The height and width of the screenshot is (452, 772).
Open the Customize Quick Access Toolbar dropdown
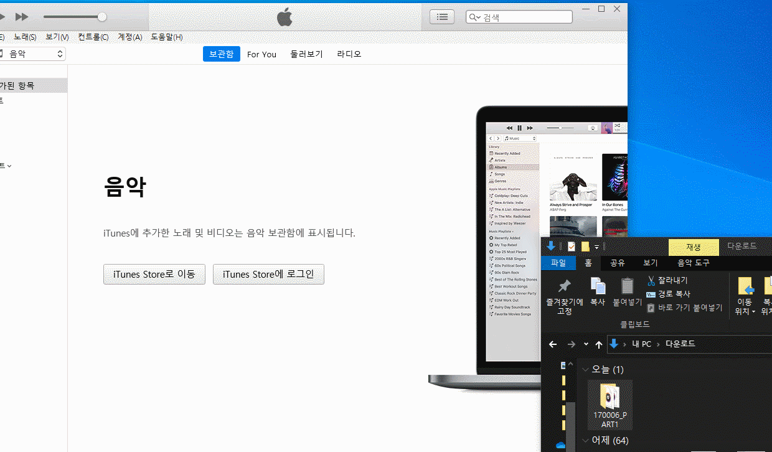(x=597, y=247)
